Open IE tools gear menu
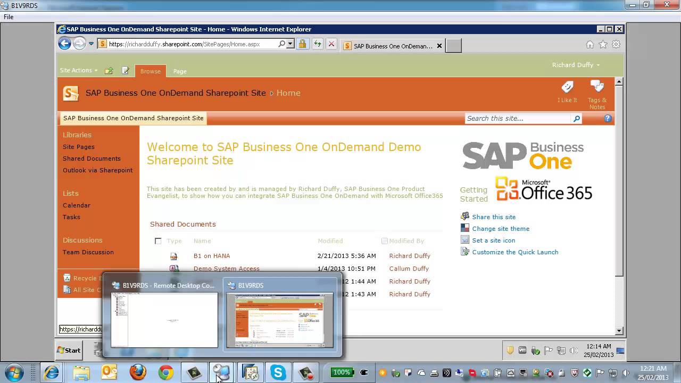The width and height of the screenshot is (681, 383). point(616,45)
